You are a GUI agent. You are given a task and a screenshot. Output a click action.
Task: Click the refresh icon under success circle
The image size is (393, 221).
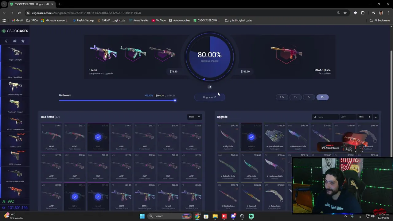210,87
